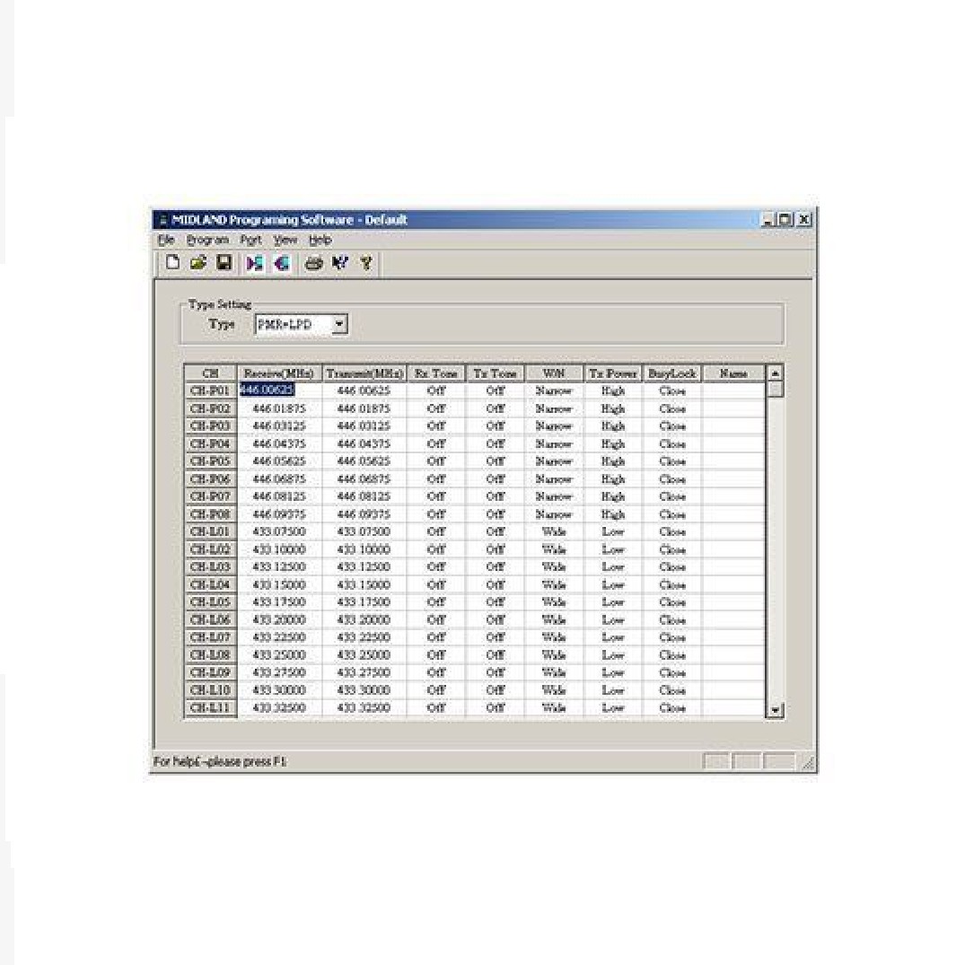Select row header CH-P01

pos(210,390)
